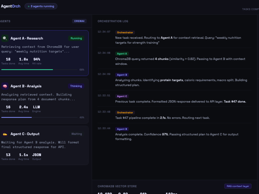The image size is (259, 194).
Task: Click Agent A's '94% Hit rate' stat
Action: (37, 61)
